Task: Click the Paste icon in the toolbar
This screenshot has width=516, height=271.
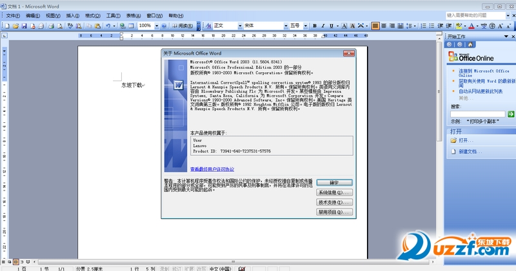Action: 97,26
